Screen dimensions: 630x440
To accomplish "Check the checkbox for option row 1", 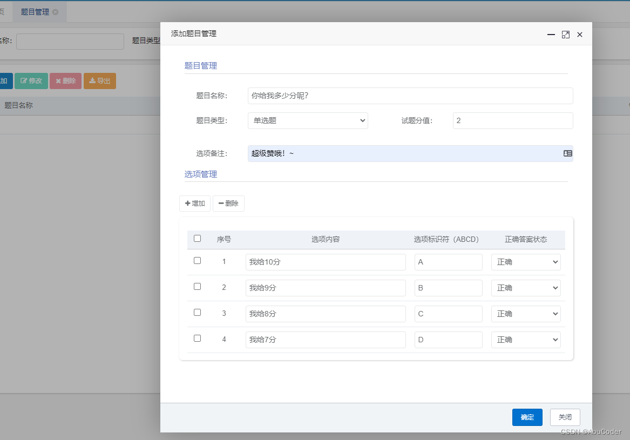I will tap(197, 260).
